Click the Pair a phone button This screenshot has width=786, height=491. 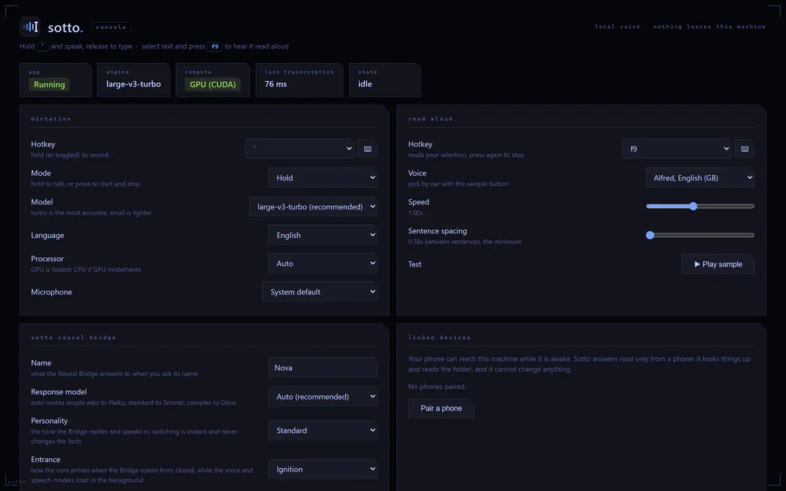click(441, 409)
